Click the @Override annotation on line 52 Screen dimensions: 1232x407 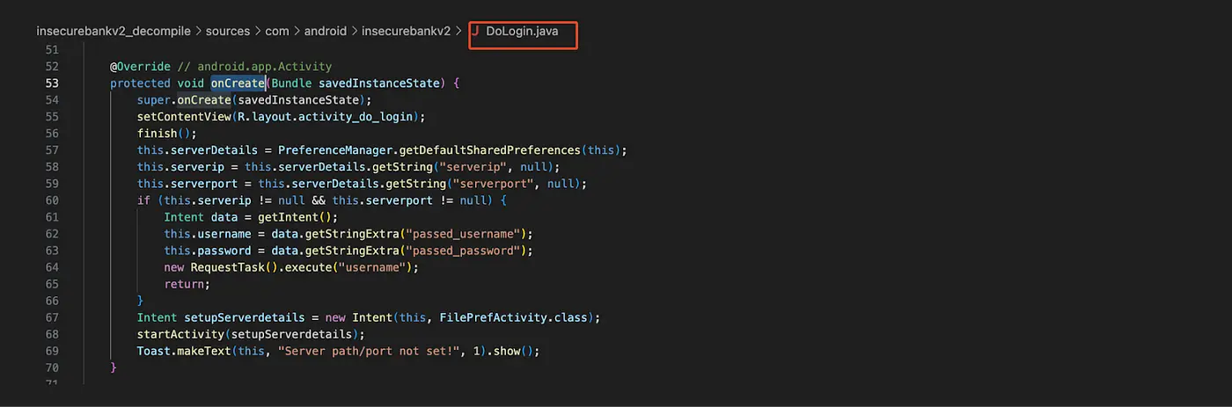pyautogui.click(x=140, y=67)
